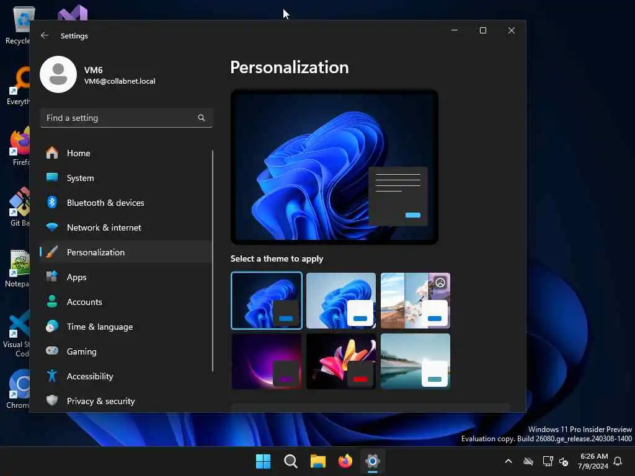Screen dimensions: 635x476
Task: Click the settings sidebar scrollbar
Action: point(212,261)
